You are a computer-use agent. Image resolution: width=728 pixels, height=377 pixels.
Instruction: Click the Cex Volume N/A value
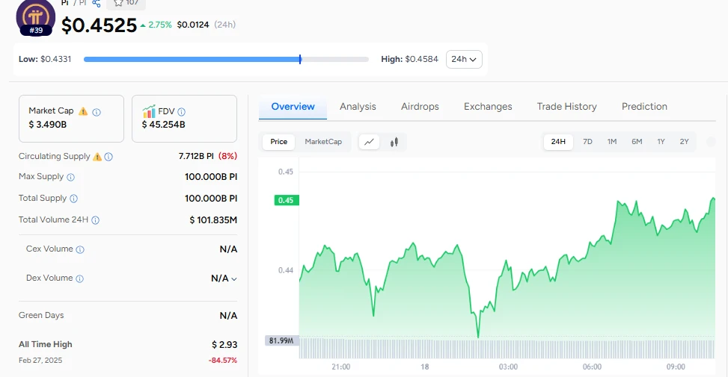click(x=228, y=249)
